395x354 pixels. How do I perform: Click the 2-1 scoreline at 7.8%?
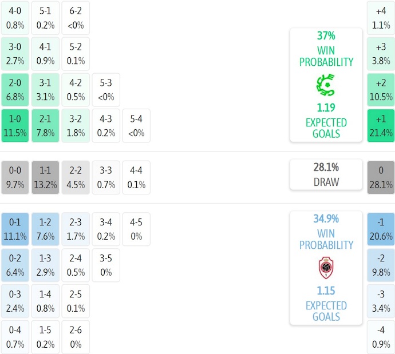click(x=45, y=126)
